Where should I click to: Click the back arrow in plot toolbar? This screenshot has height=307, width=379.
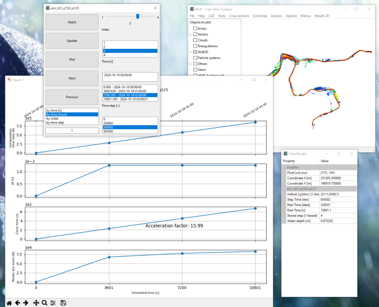coord(17,303)
